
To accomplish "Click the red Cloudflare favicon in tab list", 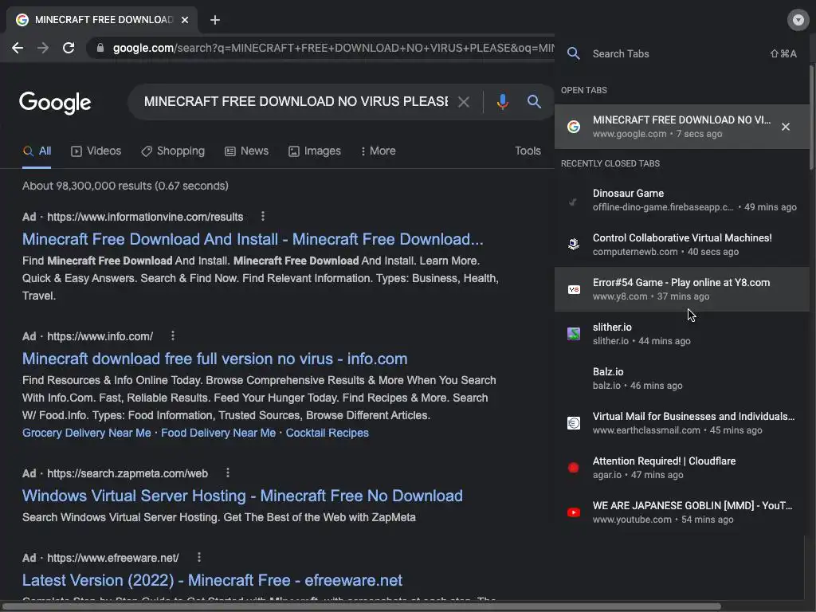I will 574,468.
